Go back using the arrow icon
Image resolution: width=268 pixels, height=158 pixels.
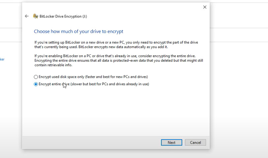26,16
